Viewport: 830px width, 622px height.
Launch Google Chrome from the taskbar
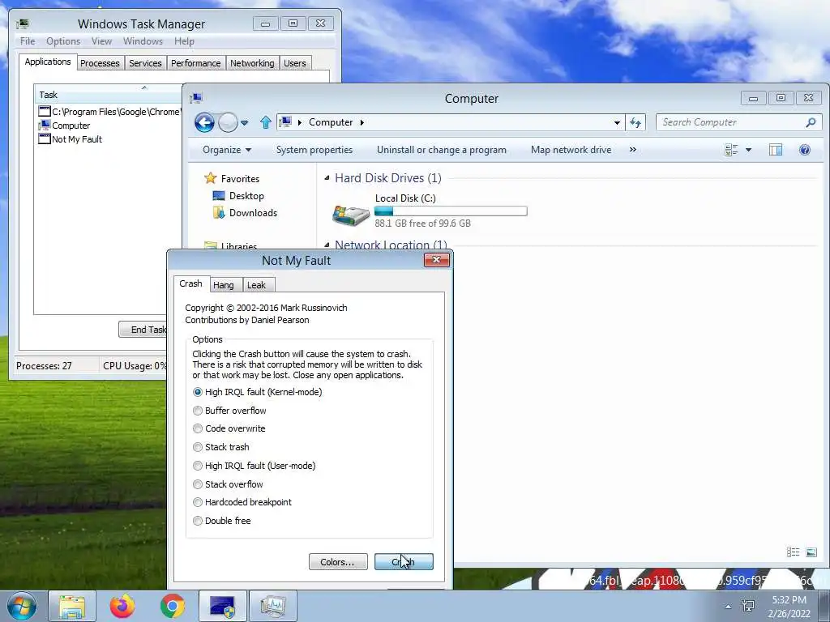173,606
